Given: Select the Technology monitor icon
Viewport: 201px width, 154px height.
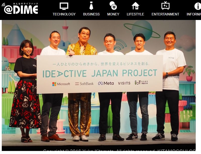Looking at the screenshot, I should pyautogui.click(x=64, y=6).
